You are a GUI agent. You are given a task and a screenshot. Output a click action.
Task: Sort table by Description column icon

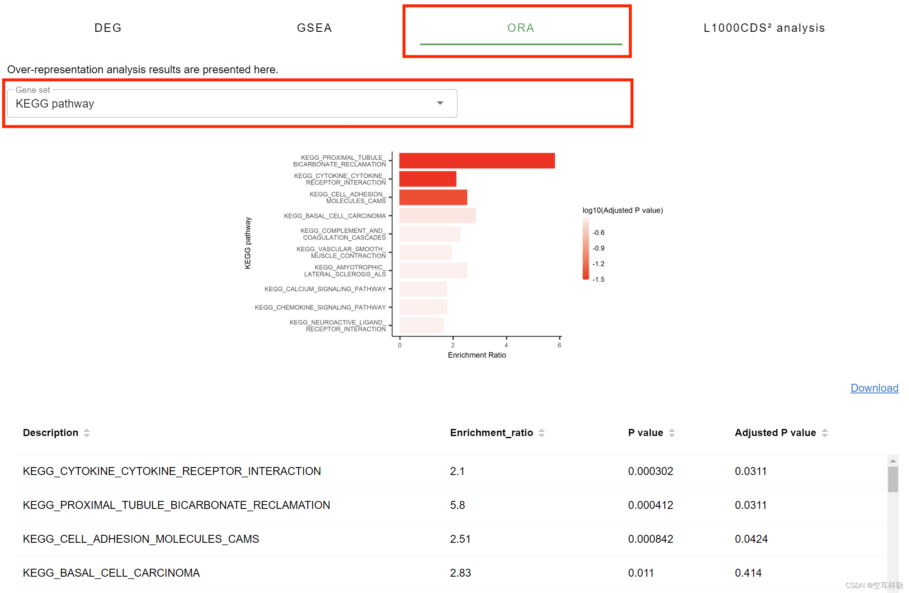(x=87, y=433)
